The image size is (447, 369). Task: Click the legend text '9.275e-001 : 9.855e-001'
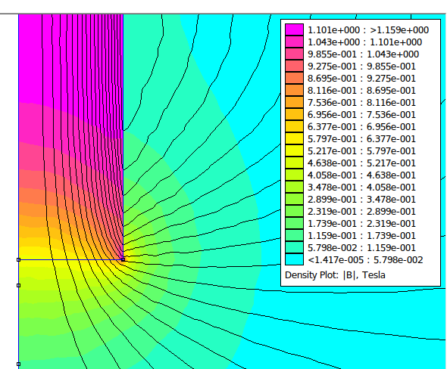(x=361, y=67)
